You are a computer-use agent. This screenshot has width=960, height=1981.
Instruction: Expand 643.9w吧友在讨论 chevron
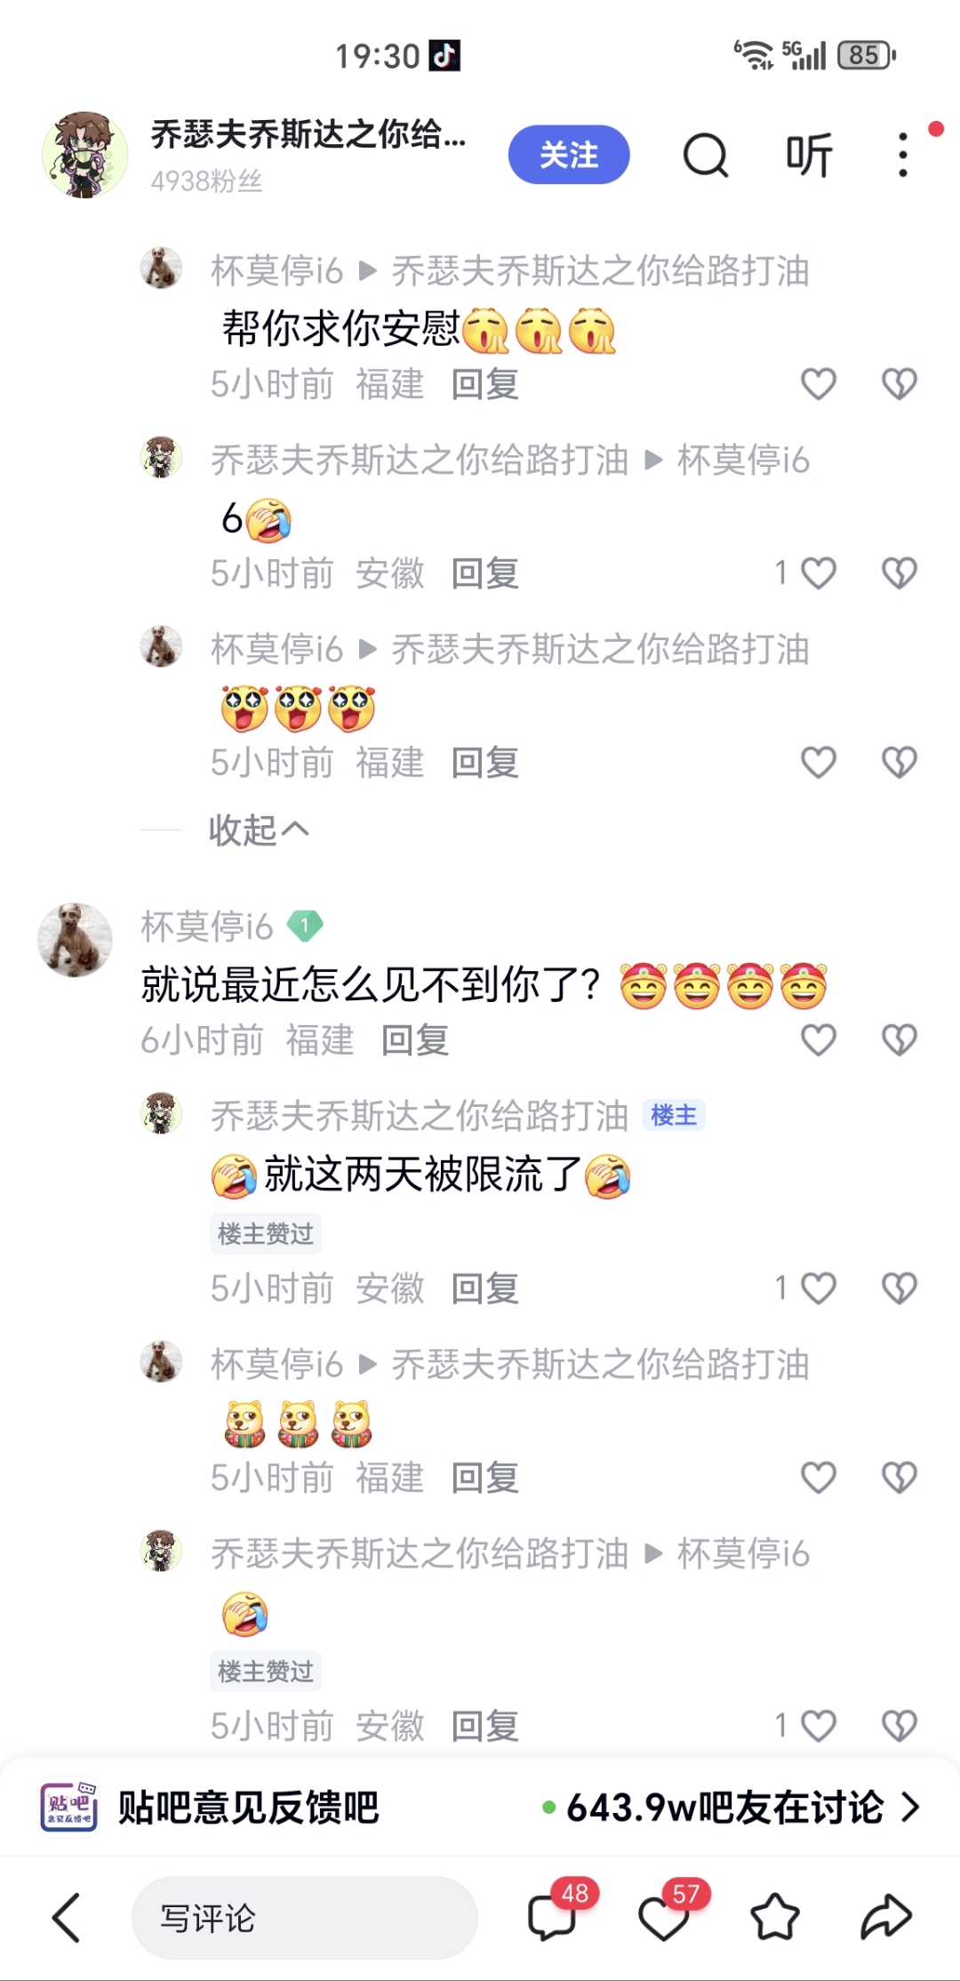pyautogui.click(x=909, y=1807)
